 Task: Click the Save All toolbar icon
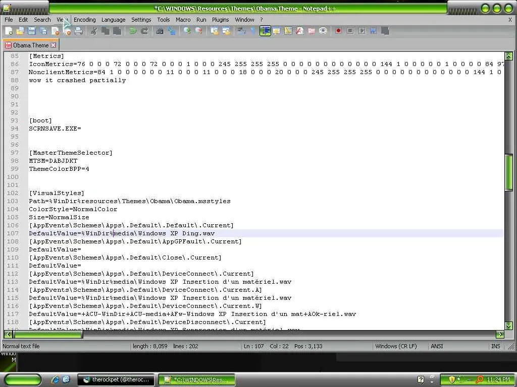click(43, 31)
